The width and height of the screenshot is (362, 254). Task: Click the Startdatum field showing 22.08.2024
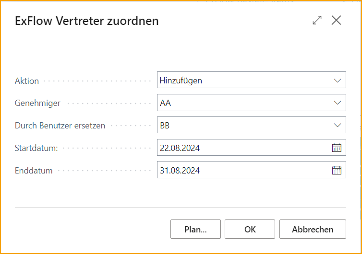[252, 148]
